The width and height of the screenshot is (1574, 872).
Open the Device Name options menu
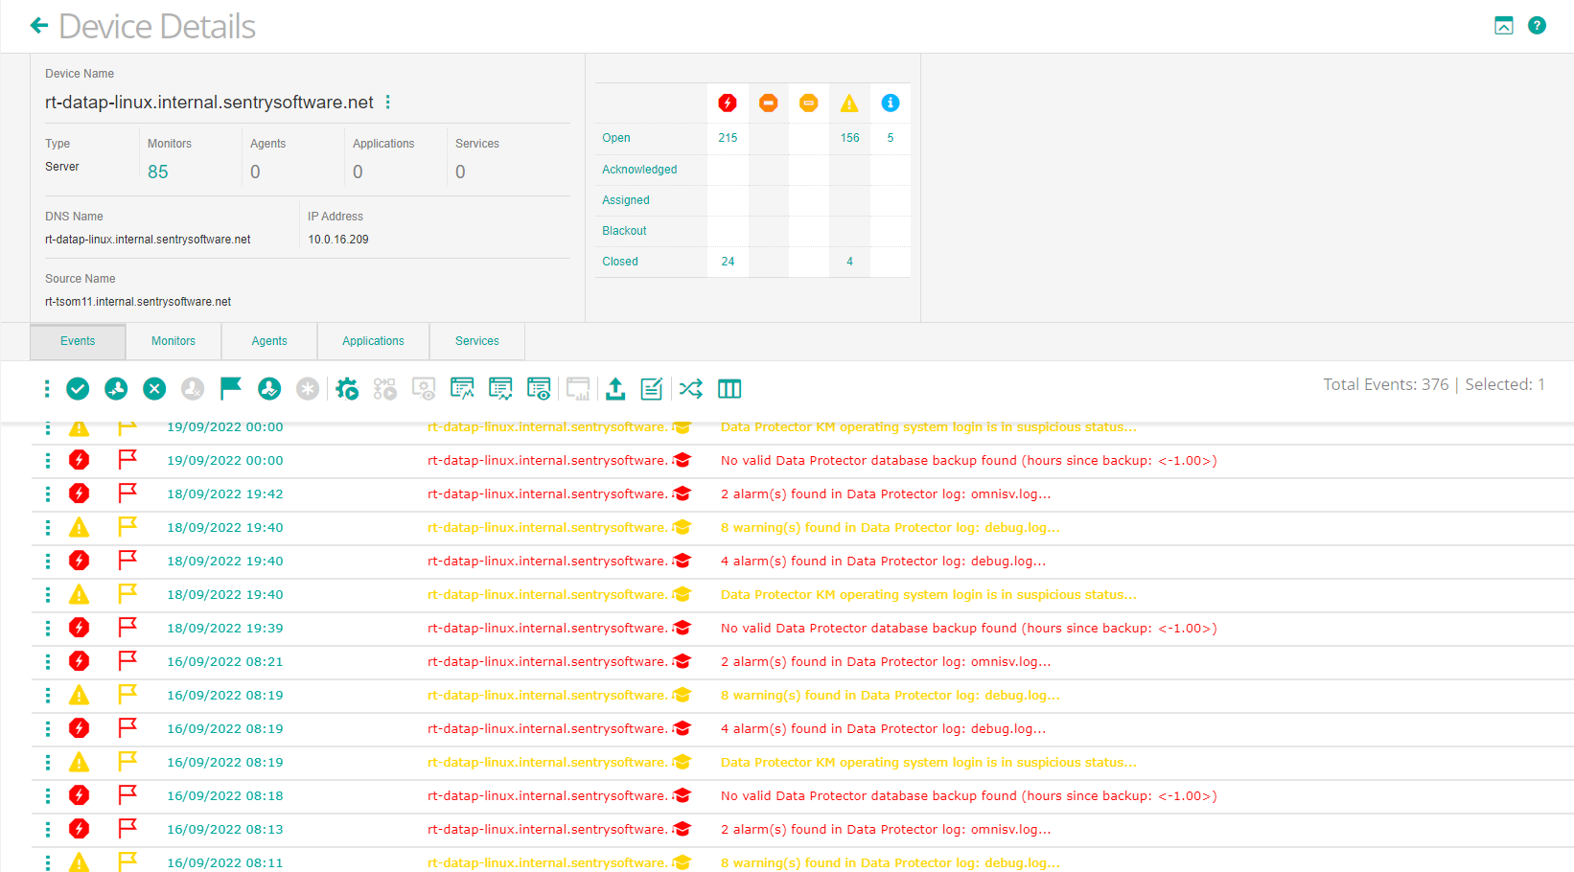(388, 102)
